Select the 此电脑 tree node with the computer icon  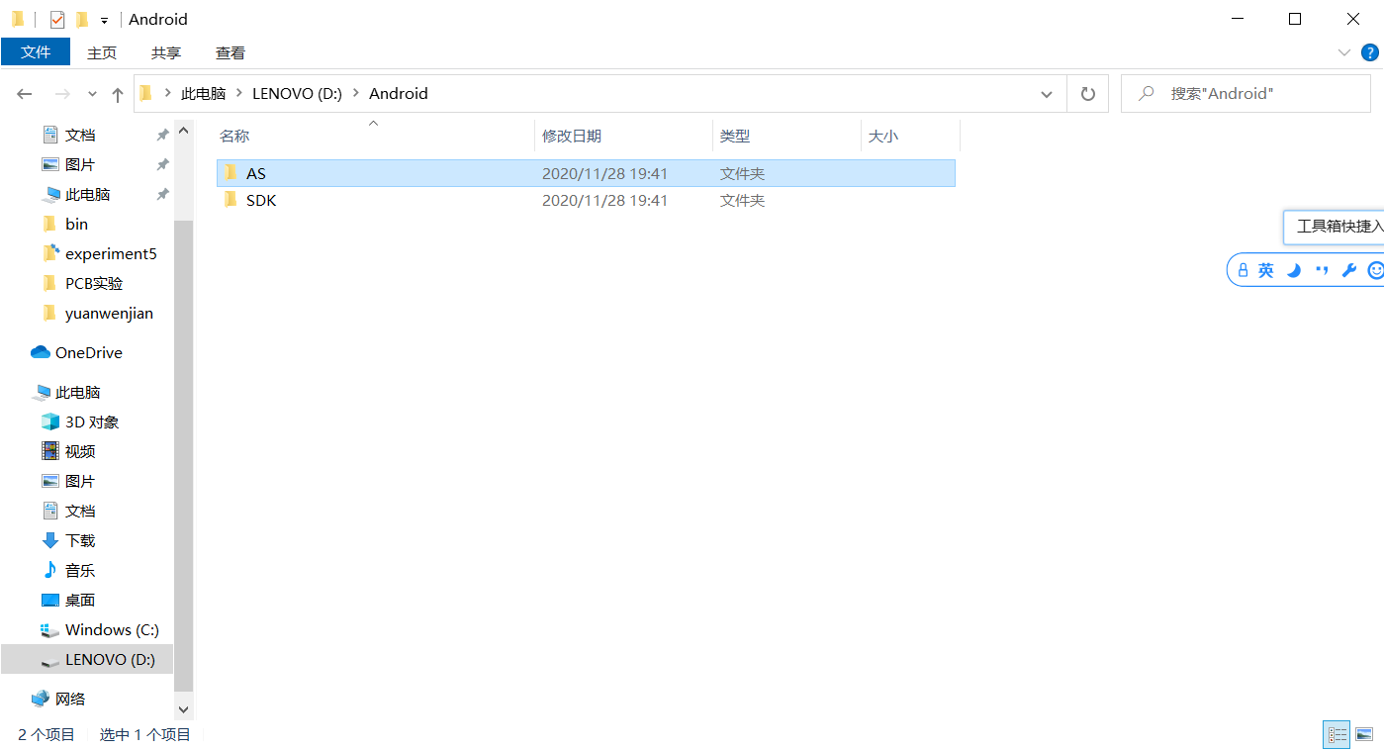(77, 392)
